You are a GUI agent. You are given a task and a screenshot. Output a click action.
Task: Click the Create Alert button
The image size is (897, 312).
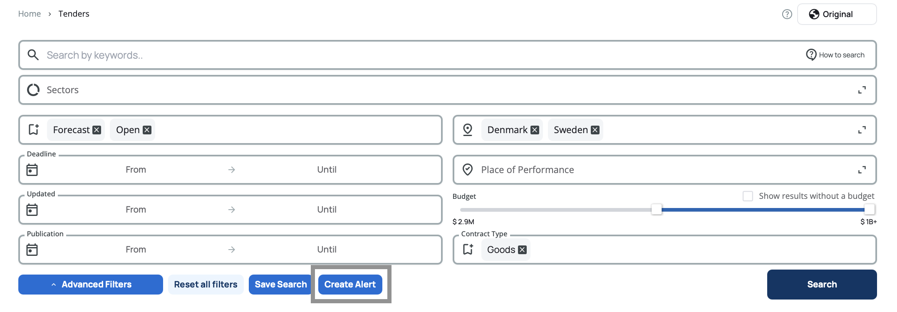tap(350, 285)
